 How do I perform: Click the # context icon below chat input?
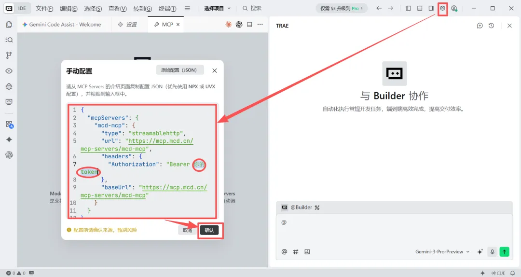tap(296, 252)
